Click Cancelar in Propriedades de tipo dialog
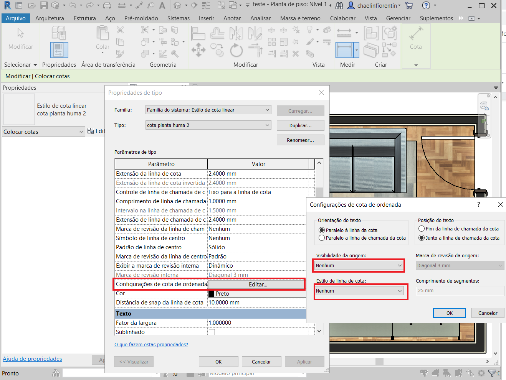 click(261, 362)
